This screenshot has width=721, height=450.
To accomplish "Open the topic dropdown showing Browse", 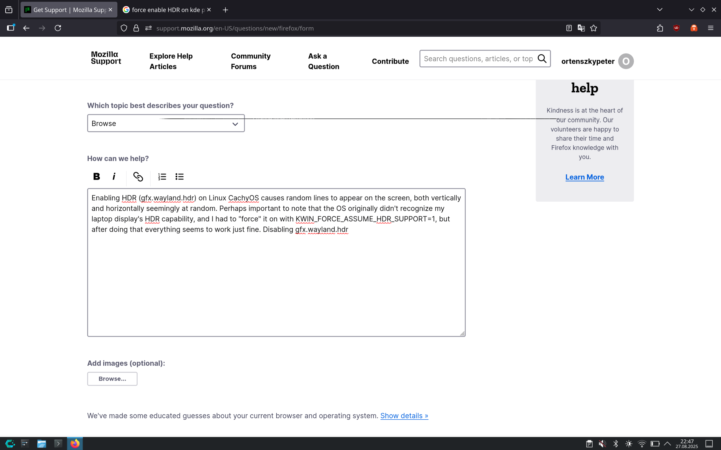I will tap(166, 123).
